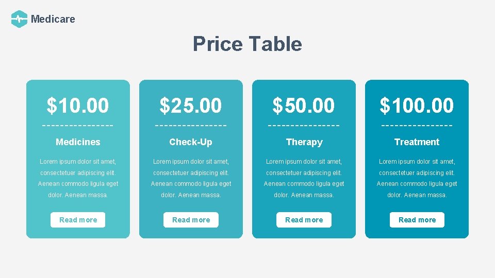Click Read more under Therapy
495x278 pixels.
point(304,220)
